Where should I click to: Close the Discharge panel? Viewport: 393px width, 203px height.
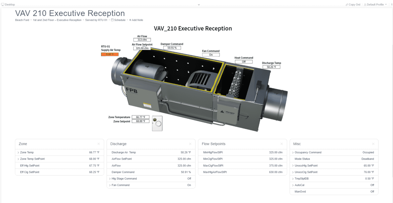[x=190, y=144]
